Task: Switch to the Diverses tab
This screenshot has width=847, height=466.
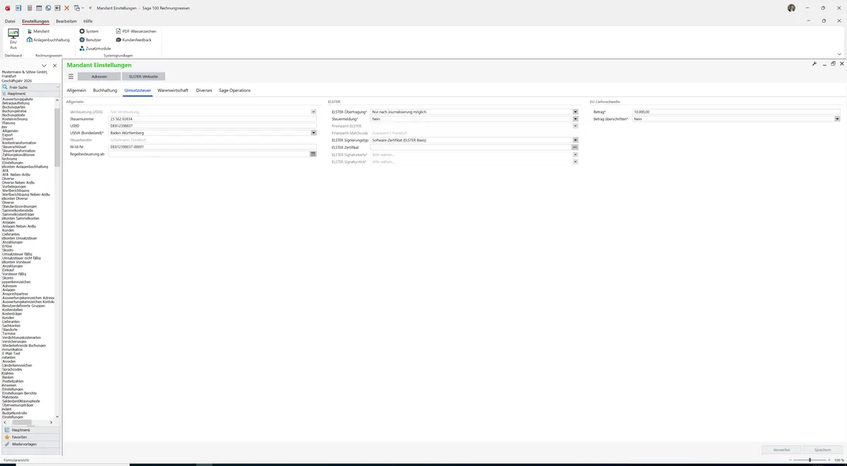Action: click(x=204, y=90)
